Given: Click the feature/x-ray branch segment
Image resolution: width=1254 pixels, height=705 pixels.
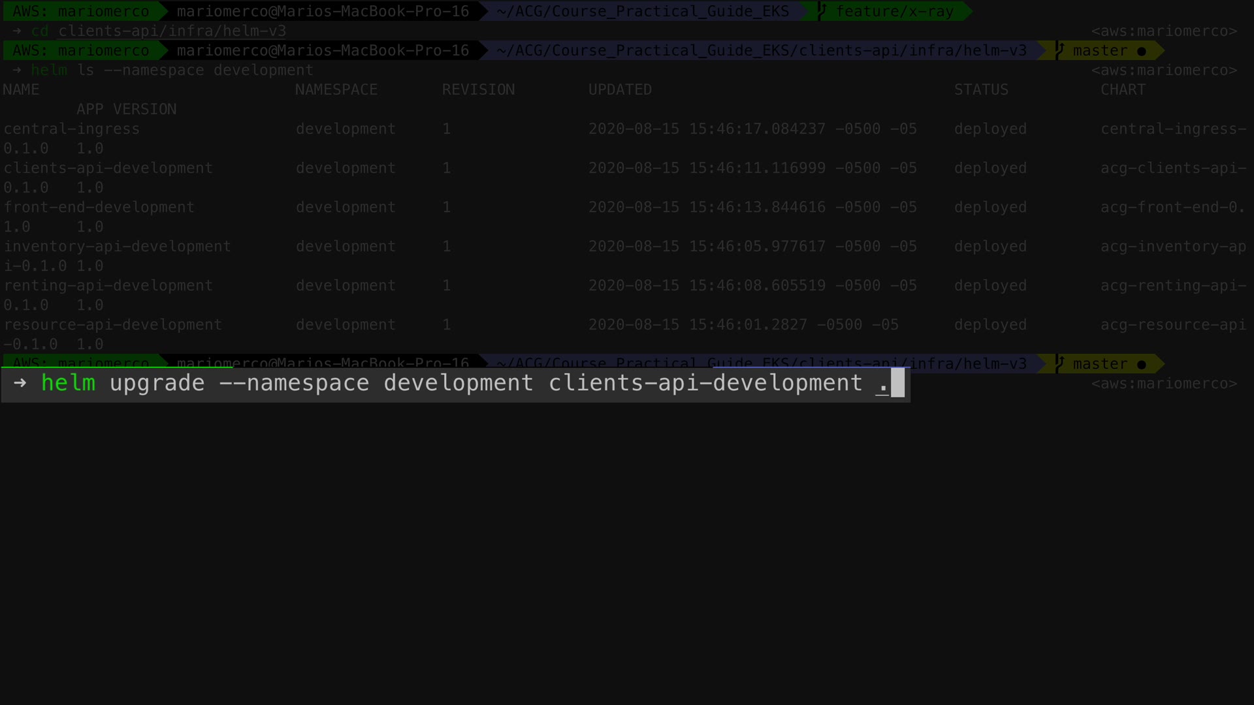Looking at the screenshot, I should (x=894, y=11).
